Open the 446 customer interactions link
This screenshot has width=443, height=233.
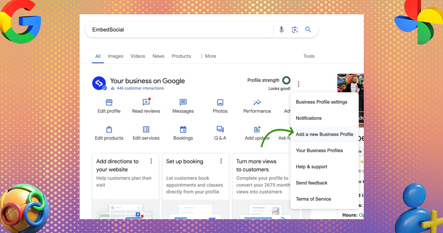140,88
